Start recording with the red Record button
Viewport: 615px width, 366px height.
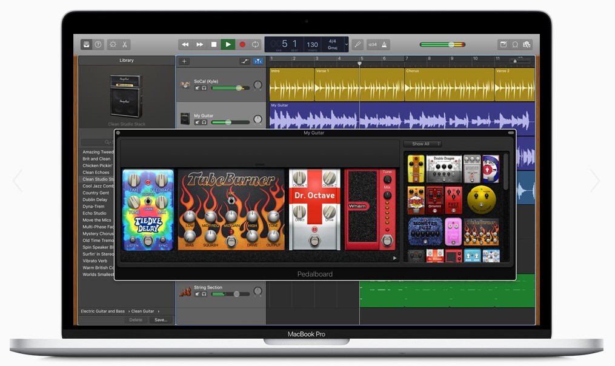point(242,44)
